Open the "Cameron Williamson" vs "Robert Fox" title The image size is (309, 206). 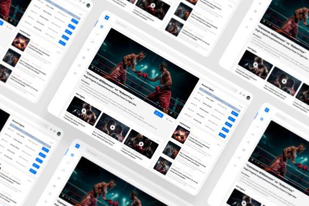coord(111,85)
